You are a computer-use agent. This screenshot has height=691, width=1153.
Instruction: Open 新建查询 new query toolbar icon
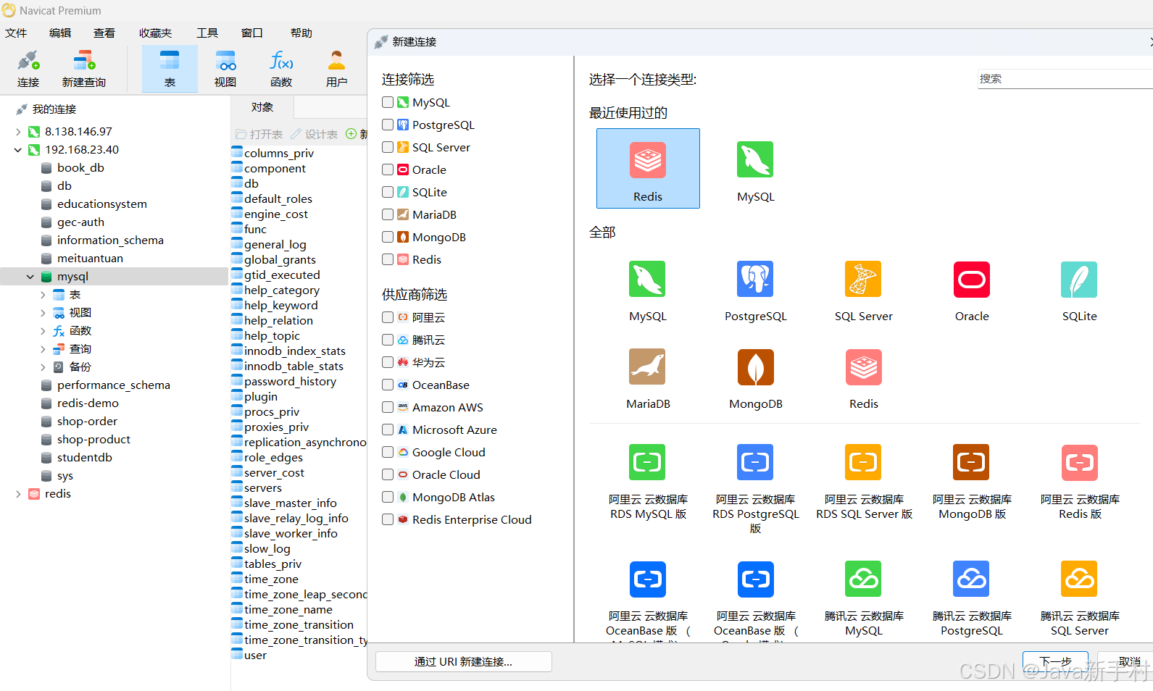(x=84, y=69)
